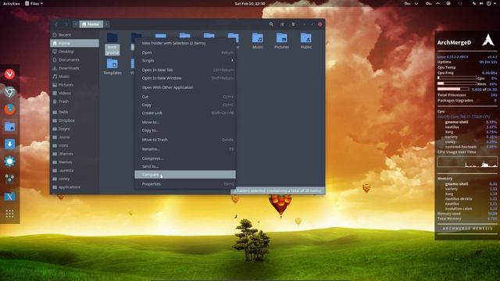Screen dimensions: 500x281
Task: Click the search icon in Files header
Action: (271, 24)
